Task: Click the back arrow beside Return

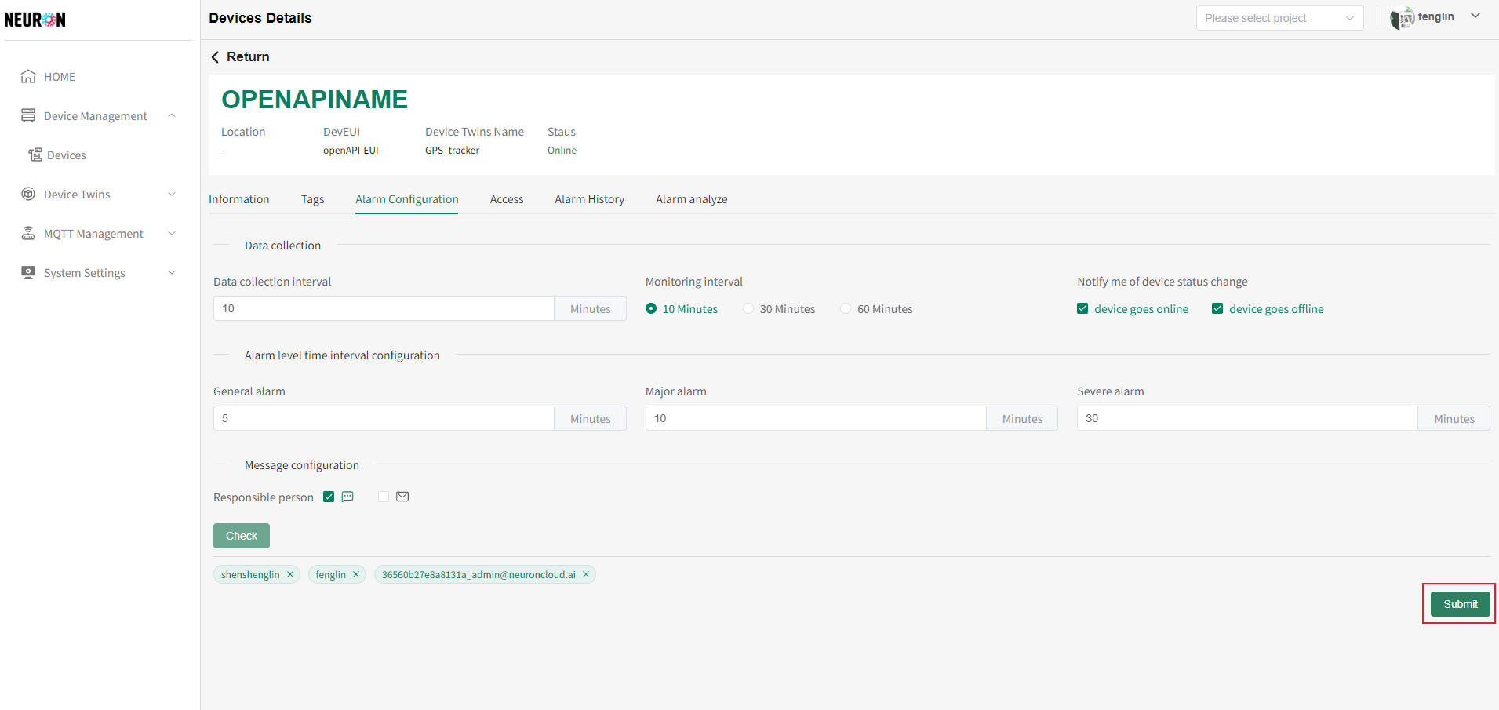Action: click(x=215, y=57)
